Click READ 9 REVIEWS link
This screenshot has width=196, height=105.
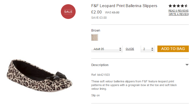pyautogui.click(x=179, y=11)
